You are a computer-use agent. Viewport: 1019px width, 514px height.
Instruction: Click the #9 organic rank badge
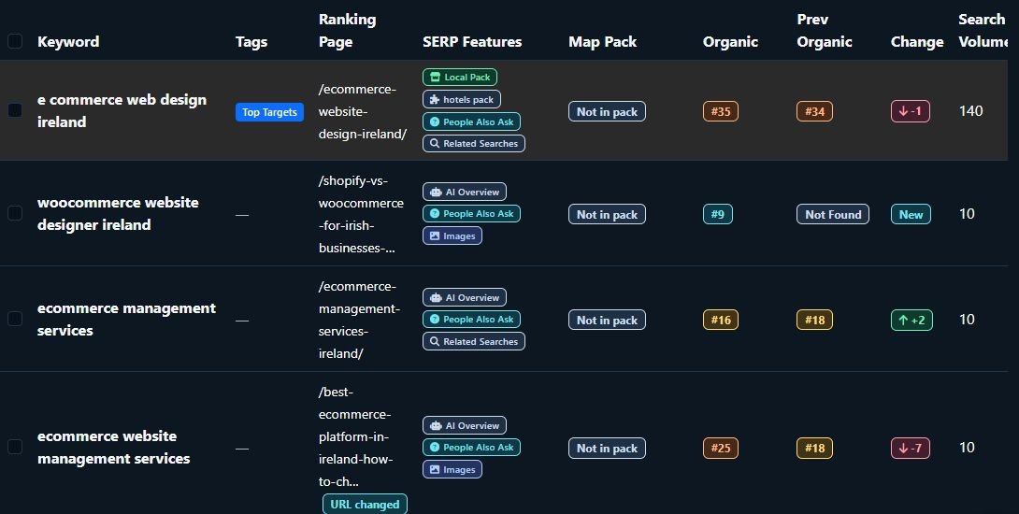(717, 214)
